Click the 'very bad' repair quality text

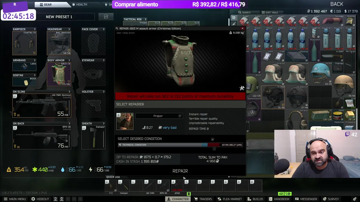click(x=169, y=128)
